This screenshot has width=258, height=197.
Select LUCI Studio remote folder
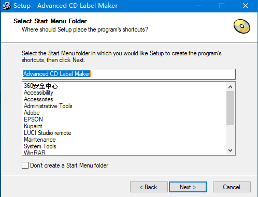pos(48,133)
